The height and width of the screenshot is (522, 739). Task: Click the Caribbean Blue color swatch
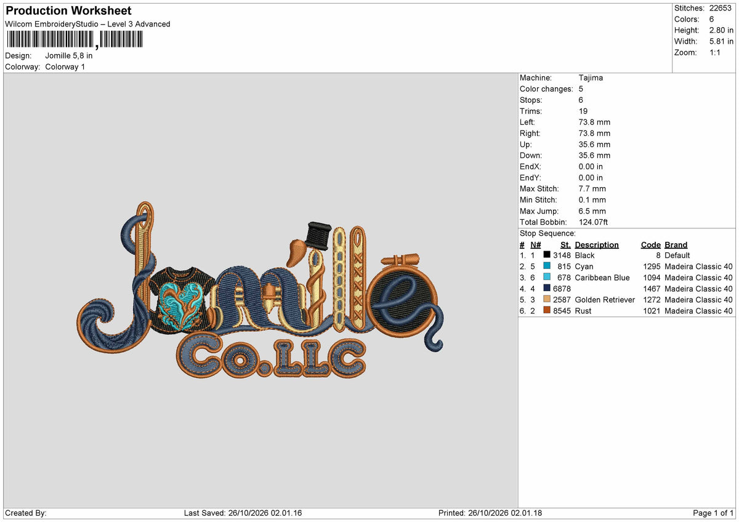(547, 277)
